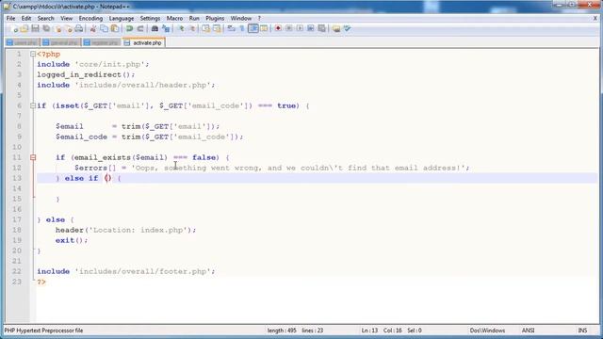Viewport: 603px width, 339px height.
Task: Click the spell-check ABC plugin icon
Action: 348,29
